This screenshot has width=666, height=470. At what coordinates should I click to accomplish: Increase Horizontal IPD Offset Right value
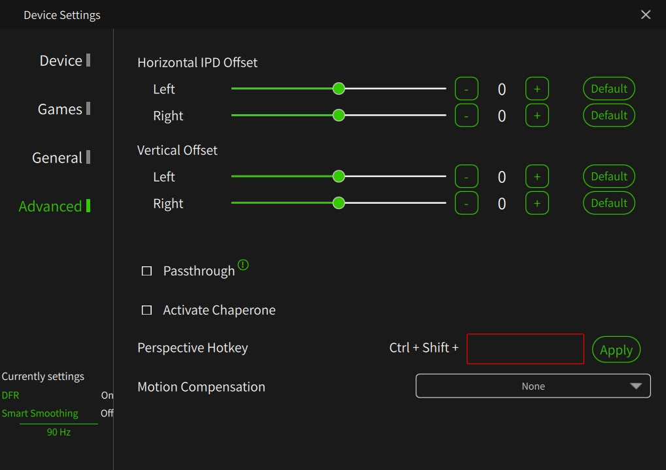(537, 116)
